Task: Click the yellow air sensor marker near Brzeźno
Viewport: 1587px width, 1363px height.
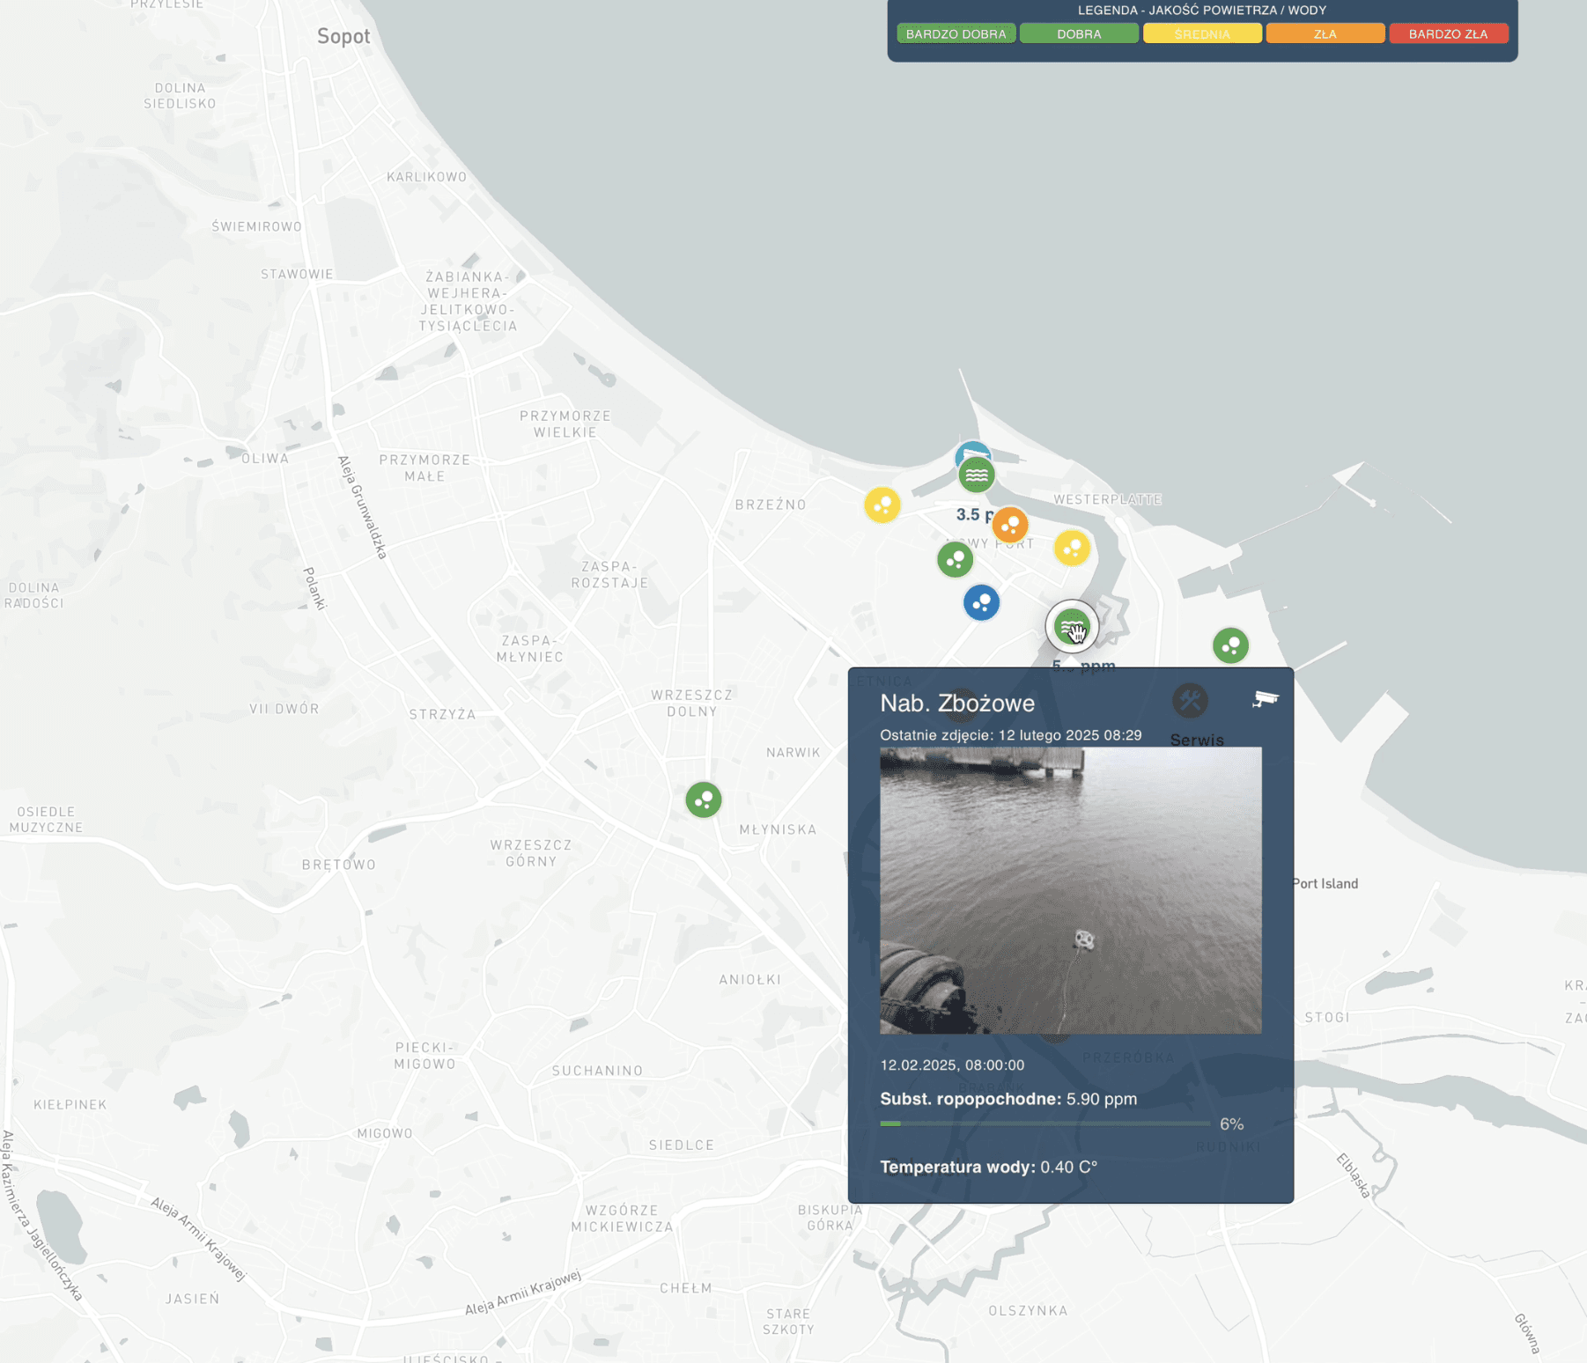Action: (x=882, y=505)
